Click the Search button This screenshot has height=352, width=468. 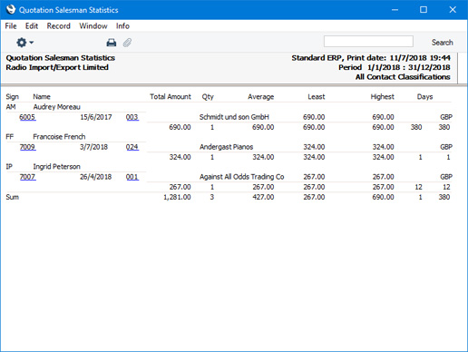442,43
